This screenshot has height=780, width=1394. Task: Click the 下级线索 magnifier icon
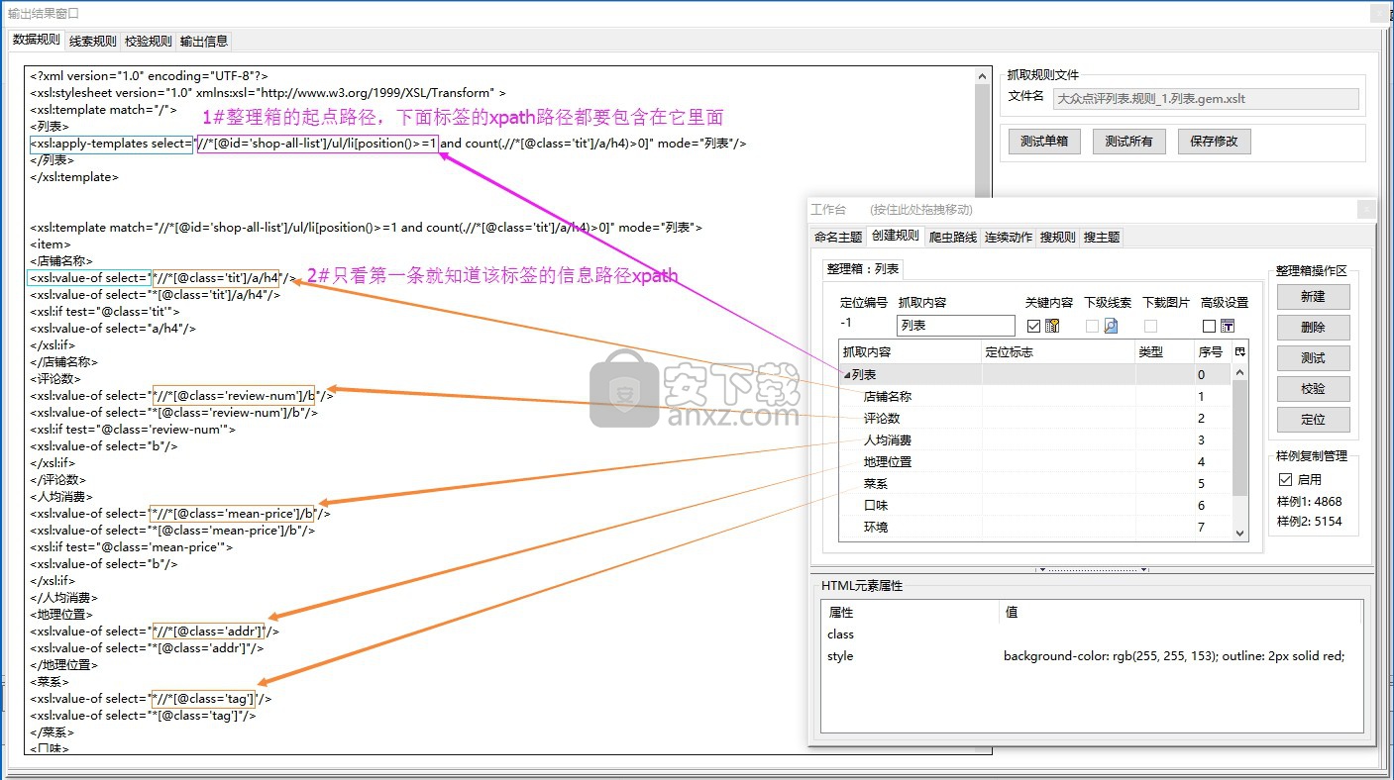1111,326
